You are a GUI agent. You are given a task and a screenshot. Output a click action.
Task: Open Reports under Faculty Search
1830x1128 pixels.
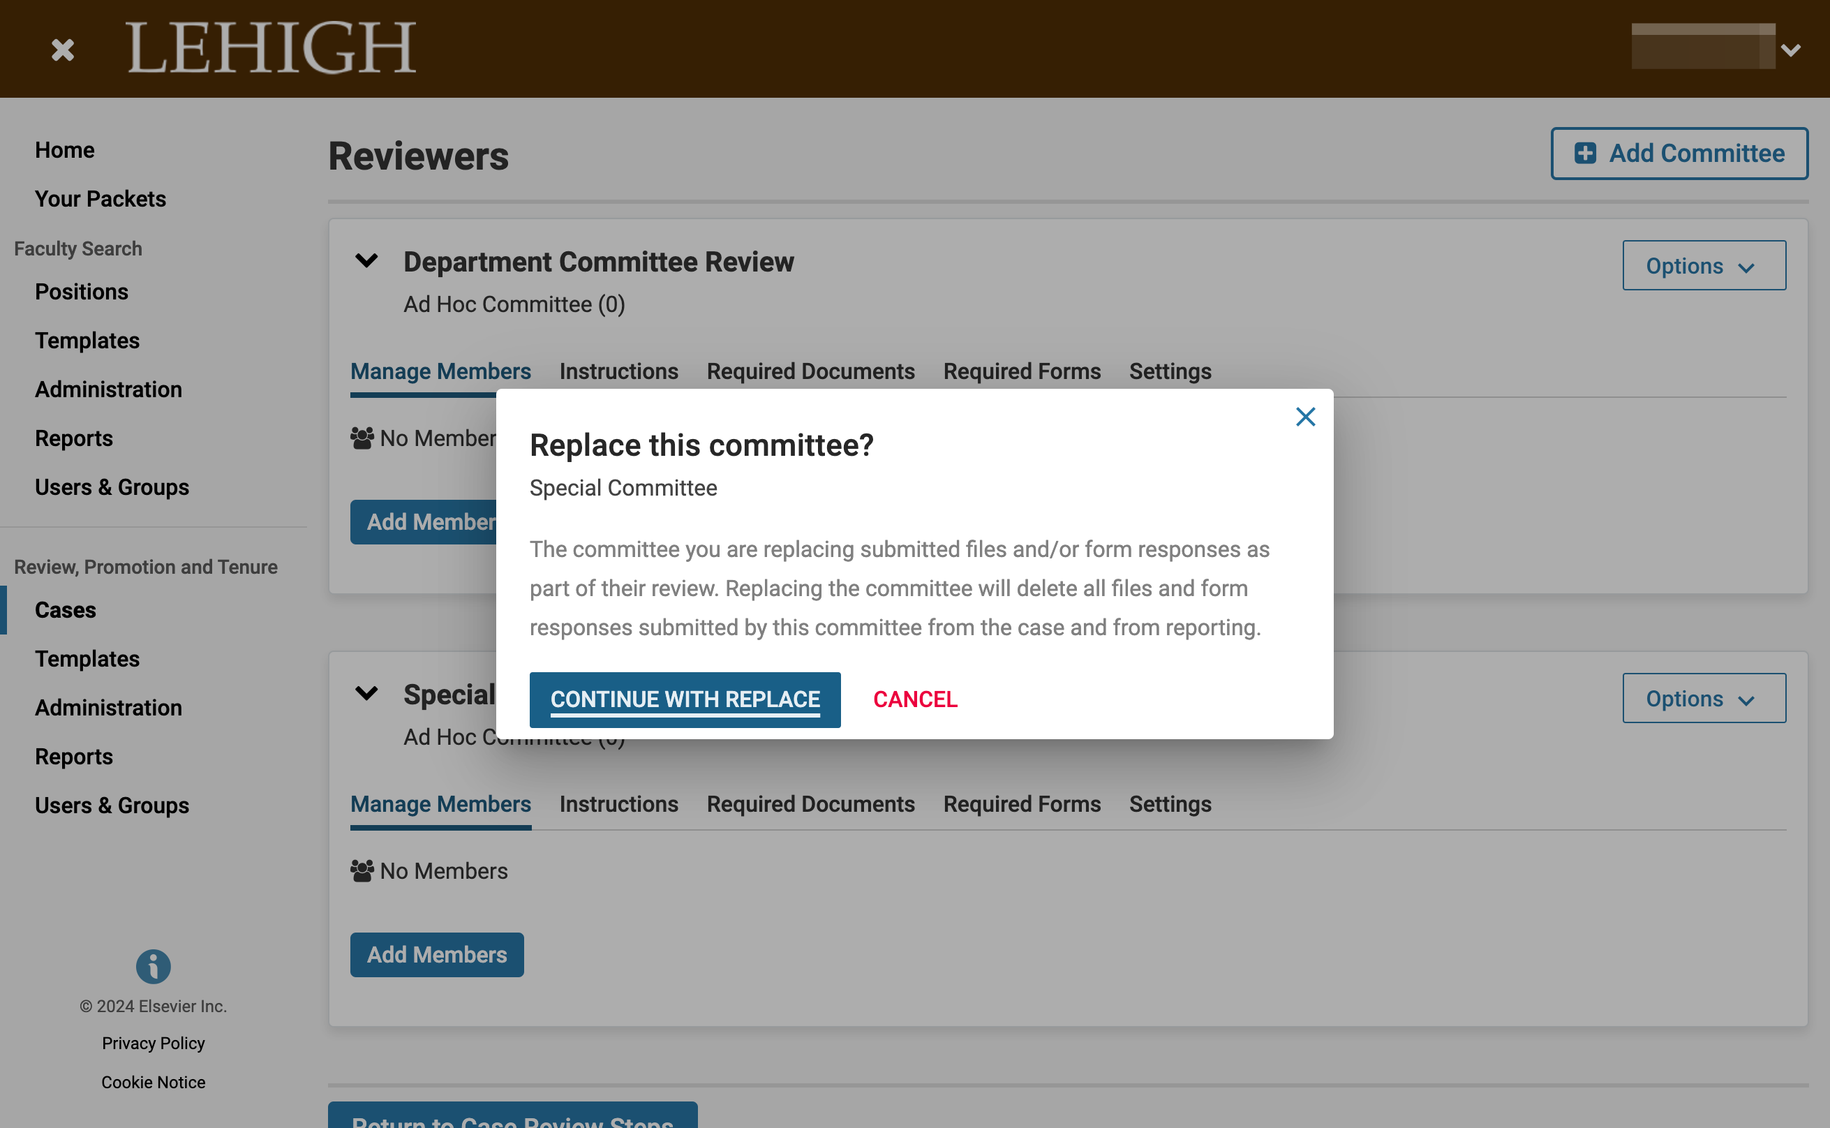tap(74, 438)
